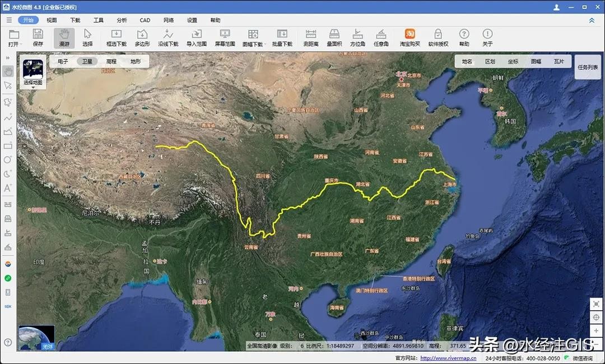Open the www.rivermap.cn official website link

pos(448,358)
